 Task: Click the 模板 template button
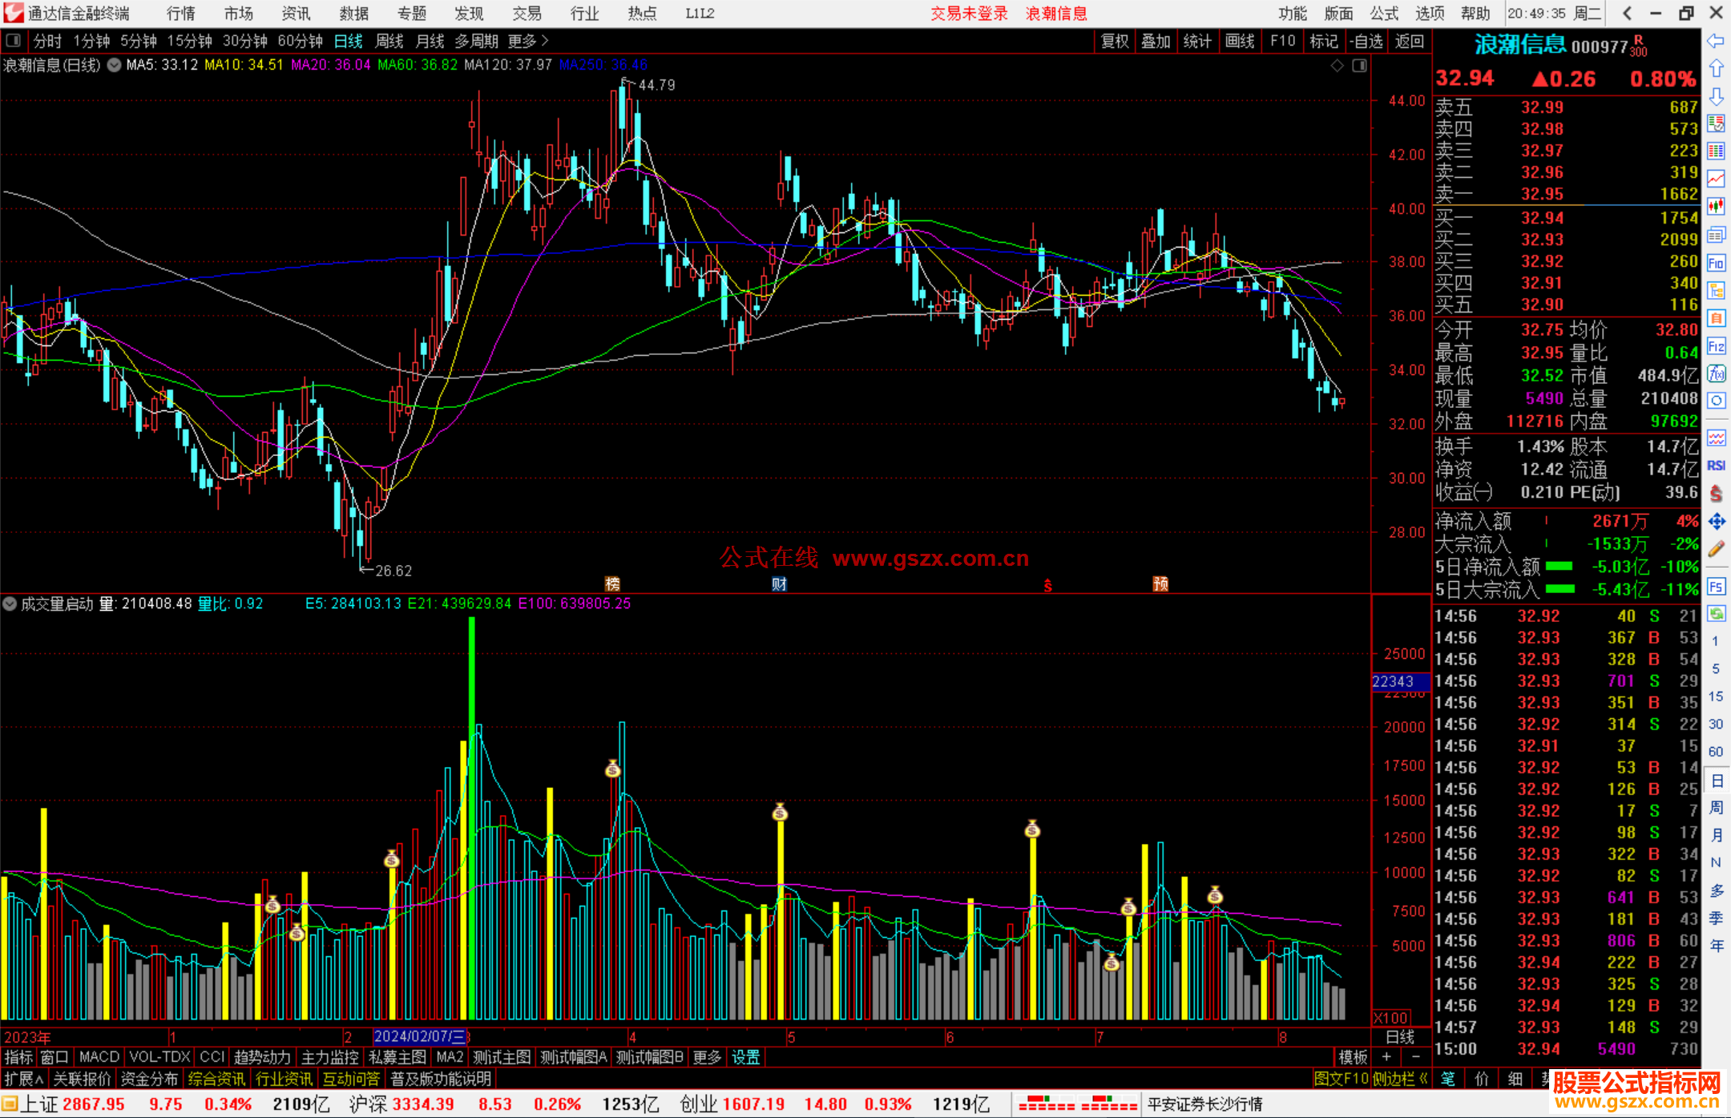(x=1353, y=1057)
